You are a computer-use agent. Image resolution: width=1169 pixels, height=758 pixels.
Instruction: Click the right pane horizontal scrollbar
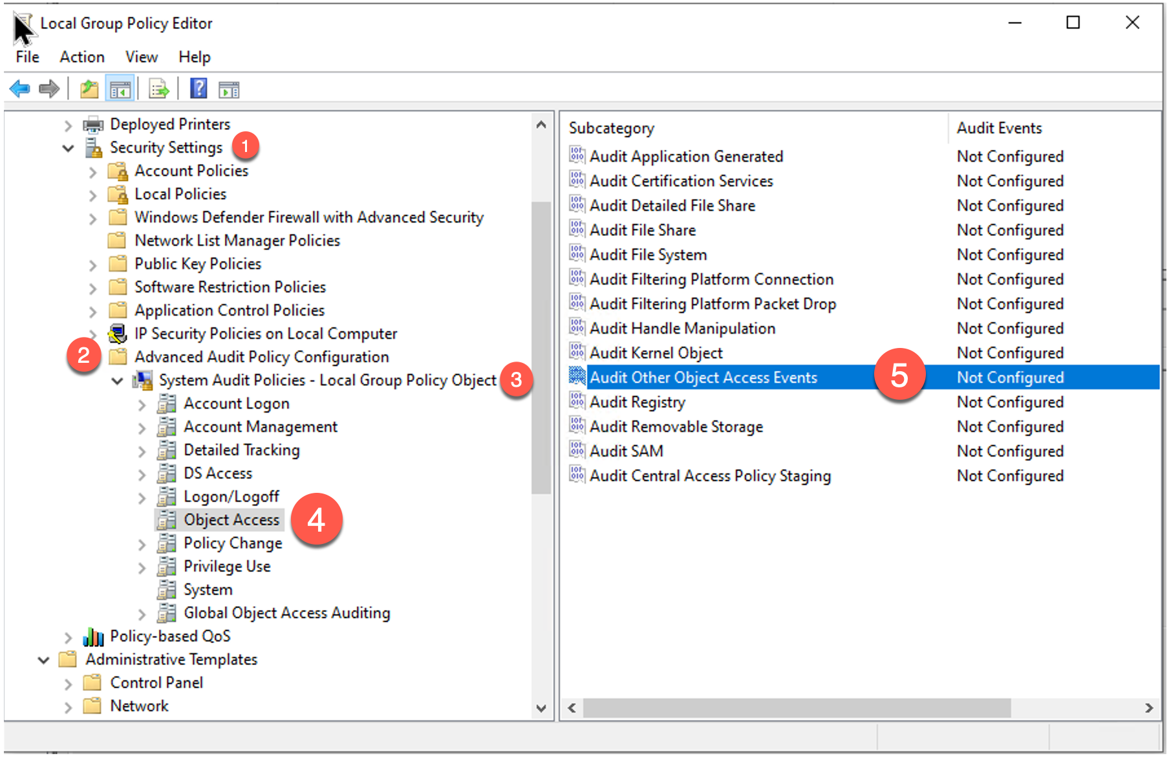coord(797,708)
